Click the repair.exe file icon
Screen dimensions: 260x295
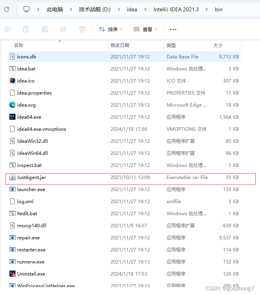tap(12, 238)
